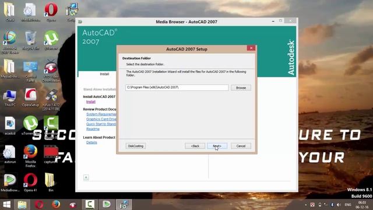
Task: Switch to the setup installer in the taskbar
Action: click(x=124, y=205)
